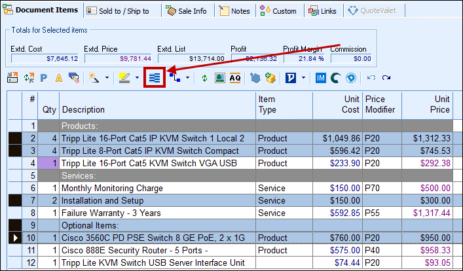Screen dimensions: 463x271
Task: Click the blue circular shield icon
Action: pyautogui.click(x=351, y=78)
